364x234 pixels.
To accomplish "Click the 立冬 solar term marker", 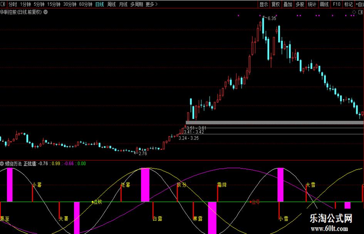I will [255, 202].
